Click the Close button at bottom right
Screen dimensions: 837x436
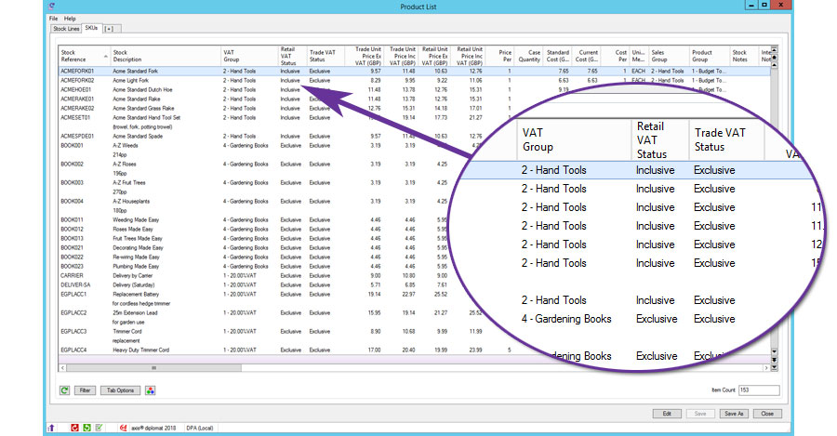(767, 414)
